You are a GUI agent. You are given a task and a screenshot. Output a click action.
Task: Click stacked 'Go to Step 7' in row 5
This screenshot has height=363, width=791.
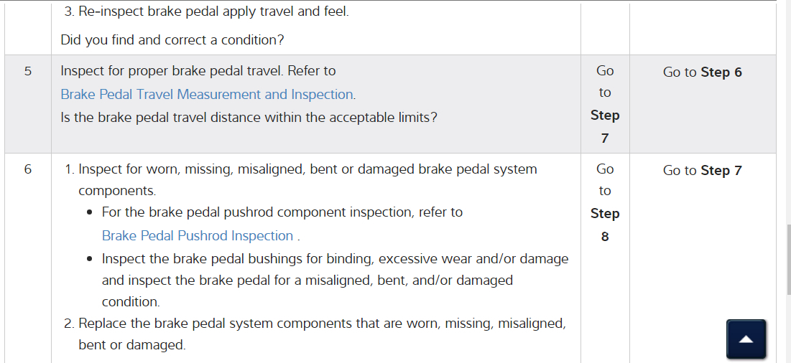[604, 104]
